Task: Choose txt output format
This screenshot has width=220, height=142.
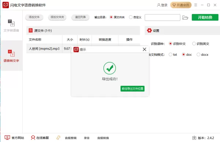Action: (173, 55)
